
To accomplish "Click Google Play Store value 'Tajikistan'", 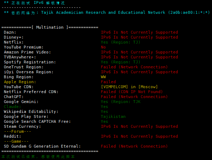I will tap(113, 116).
